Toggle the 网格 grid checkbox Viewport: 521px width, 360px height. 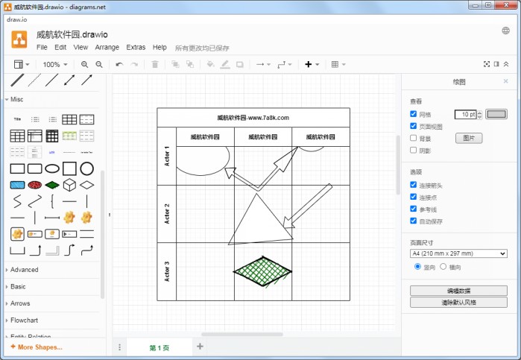pyautogui.click(x=414, y=114)
